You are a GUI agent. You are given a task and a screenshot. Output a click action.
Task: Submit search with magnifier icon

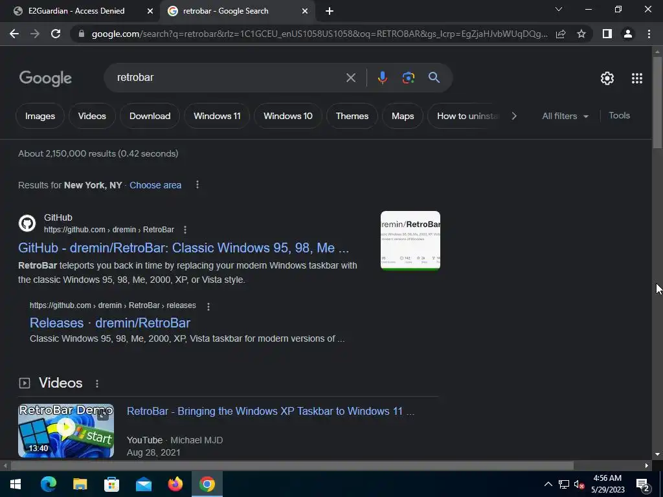coord(434,78)
